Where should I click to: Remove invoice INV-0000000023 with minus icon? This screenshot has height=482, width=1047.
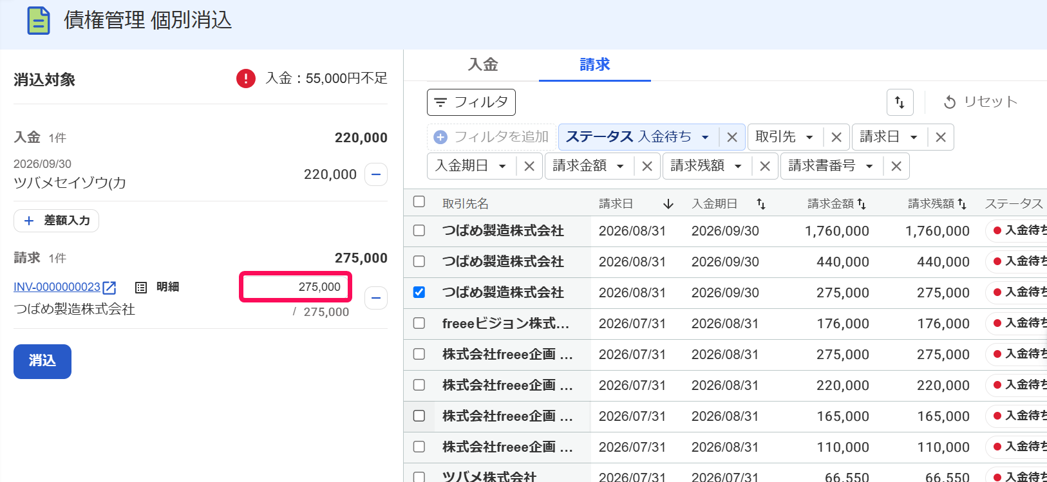pyautogui.click(x=376, y=298)
